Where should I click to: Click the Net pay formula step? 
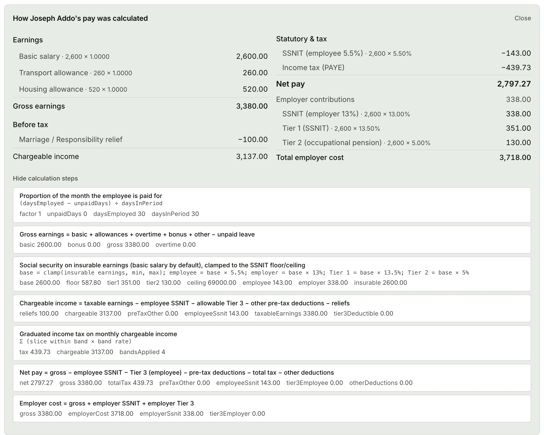pyautogui.click(x=272, y=378)
